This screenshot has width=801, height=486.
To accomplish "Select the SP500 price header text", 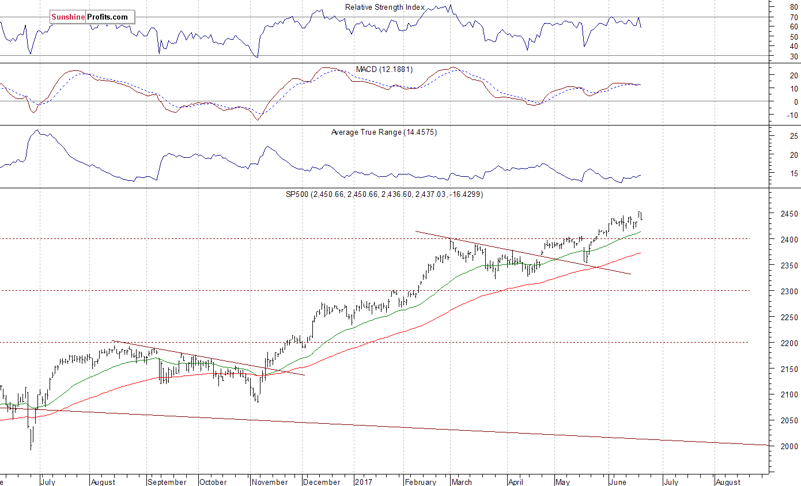I will [384, 195].
